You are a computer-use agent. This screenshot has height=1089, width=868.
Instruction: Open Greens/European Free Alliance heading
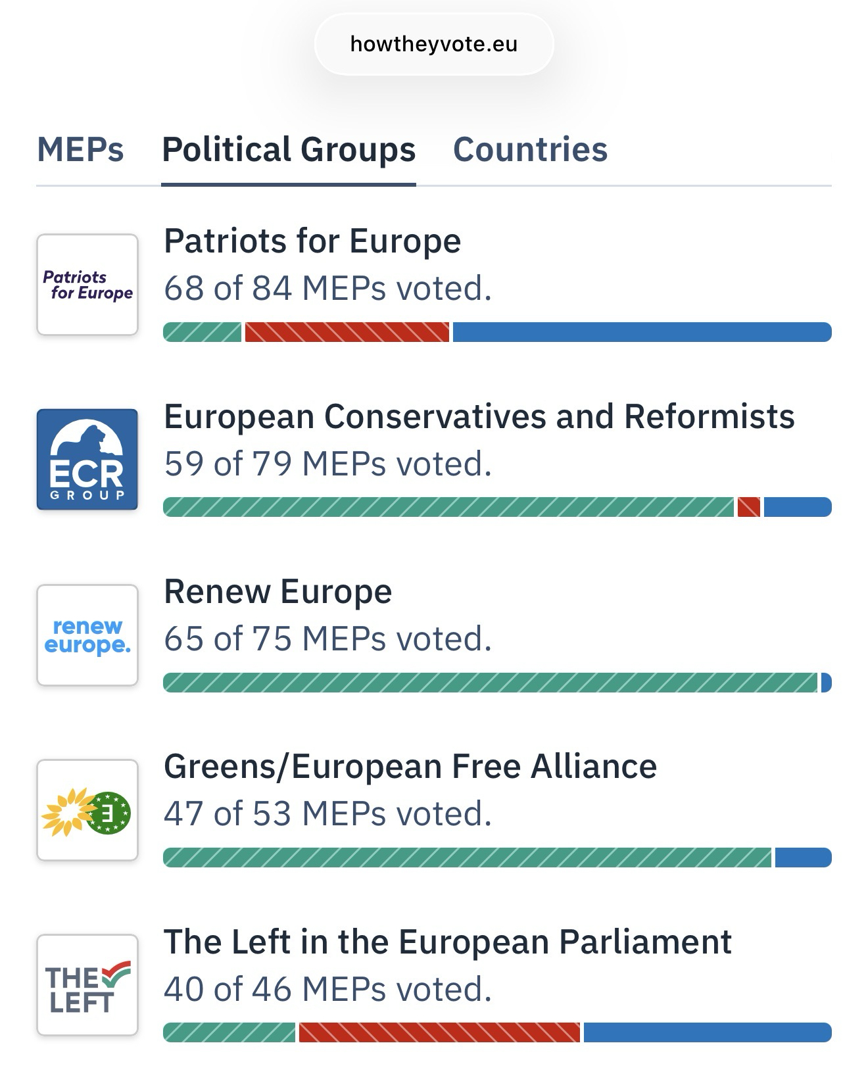(410, 766)
